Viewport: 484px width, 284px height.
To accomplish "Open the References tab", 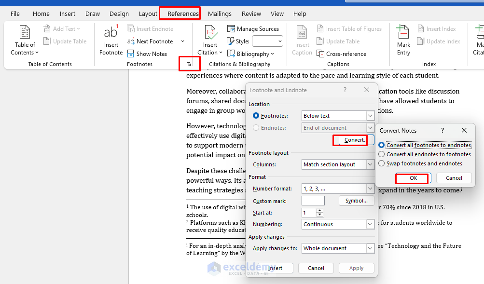I will point(183,14).
